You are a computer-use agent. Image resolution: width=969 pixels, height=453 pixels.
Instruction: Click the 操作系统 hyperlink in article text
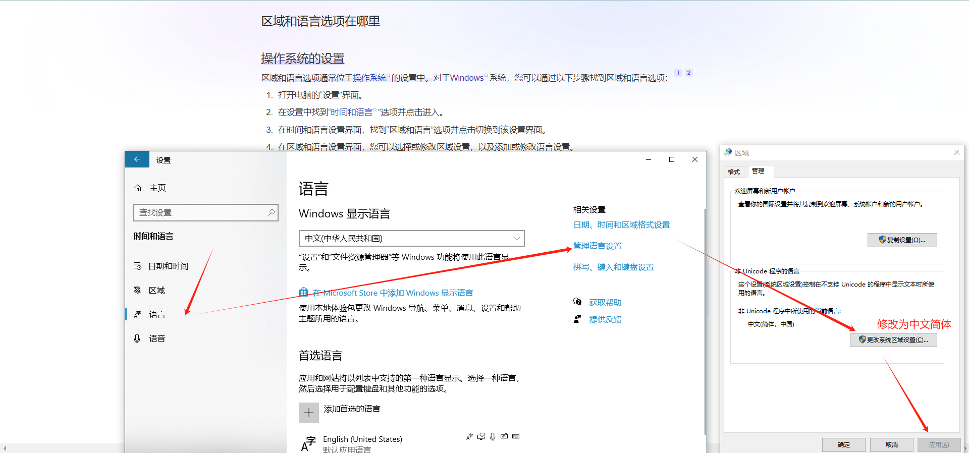(x=369, y=78)
